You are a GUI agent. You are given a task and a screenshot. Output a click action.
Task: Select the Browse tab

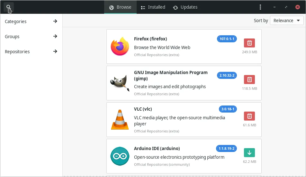click(x=120, y=7)
